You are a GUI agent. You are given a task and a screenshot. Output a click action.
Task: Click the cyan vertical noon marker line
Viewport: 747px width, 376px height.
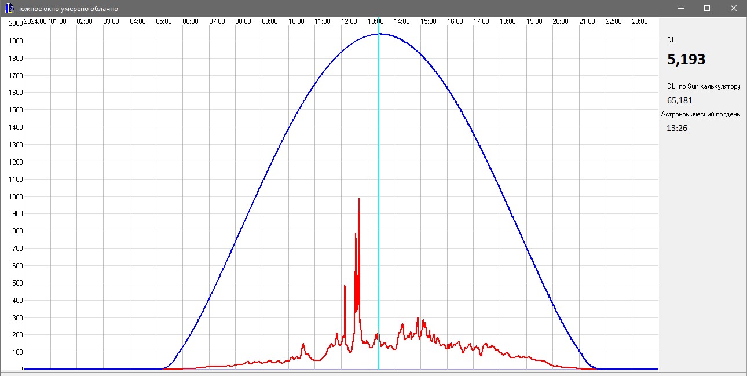(x=378, y=232)
